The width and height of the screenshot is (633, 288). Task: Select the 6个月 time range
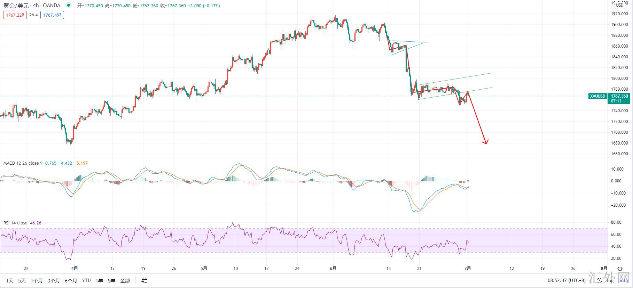[x=71, y=280]
